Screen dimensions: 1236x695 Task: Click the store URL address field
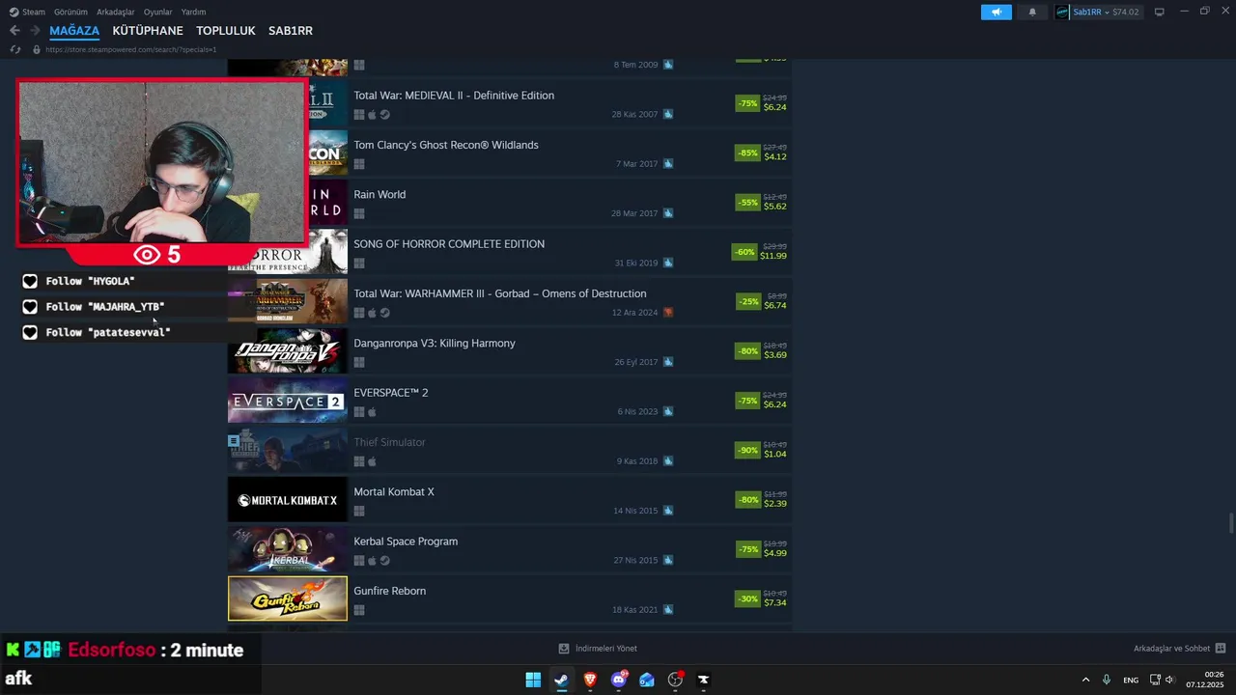point(130,49)
